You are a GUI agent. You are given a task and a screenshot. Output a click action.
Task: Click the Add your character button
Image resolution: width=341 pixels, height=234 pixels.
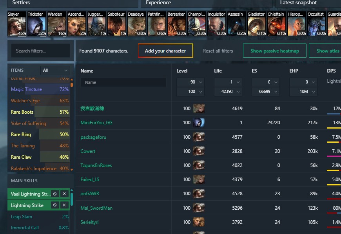coord(165,51)
